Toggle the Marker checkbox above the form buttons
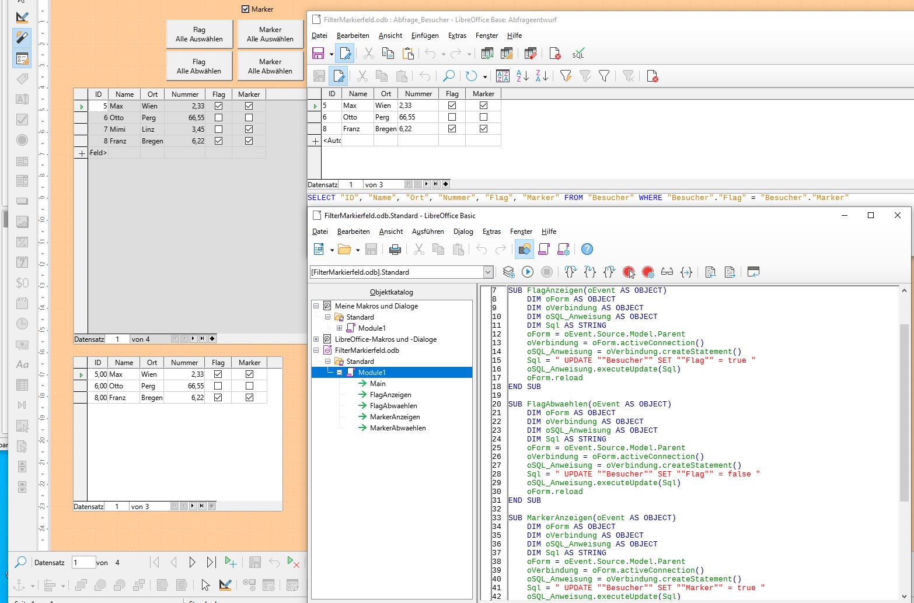Screen dimensions: 914x603 click(x=246, y=9)
